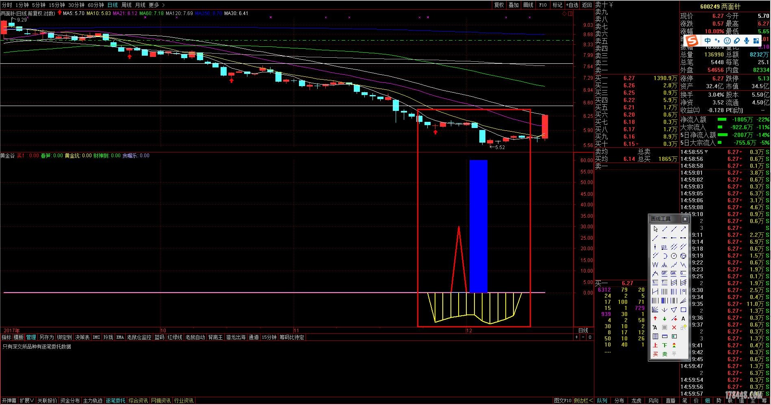This screenshot has width=771, height=405.
Task: Open the 资金分布 bottom tab
Action: point(70,401)
